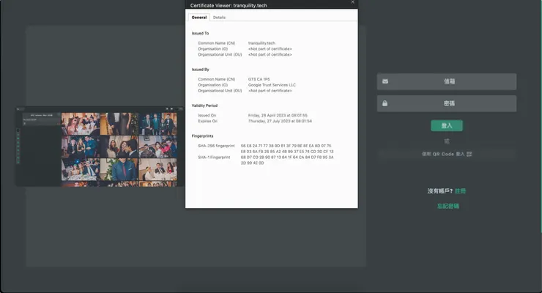Image resolution: width=542 pixels, height=293 pixels.
Task: Click the 'Validity Period' section heading
Action: (204, 105)
